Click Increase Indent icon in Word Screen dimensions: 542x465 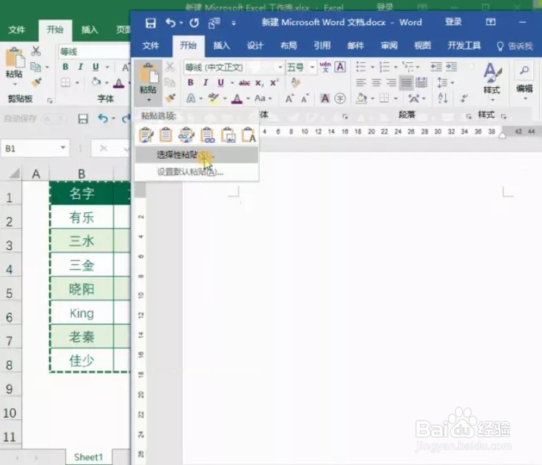point(452,67)
